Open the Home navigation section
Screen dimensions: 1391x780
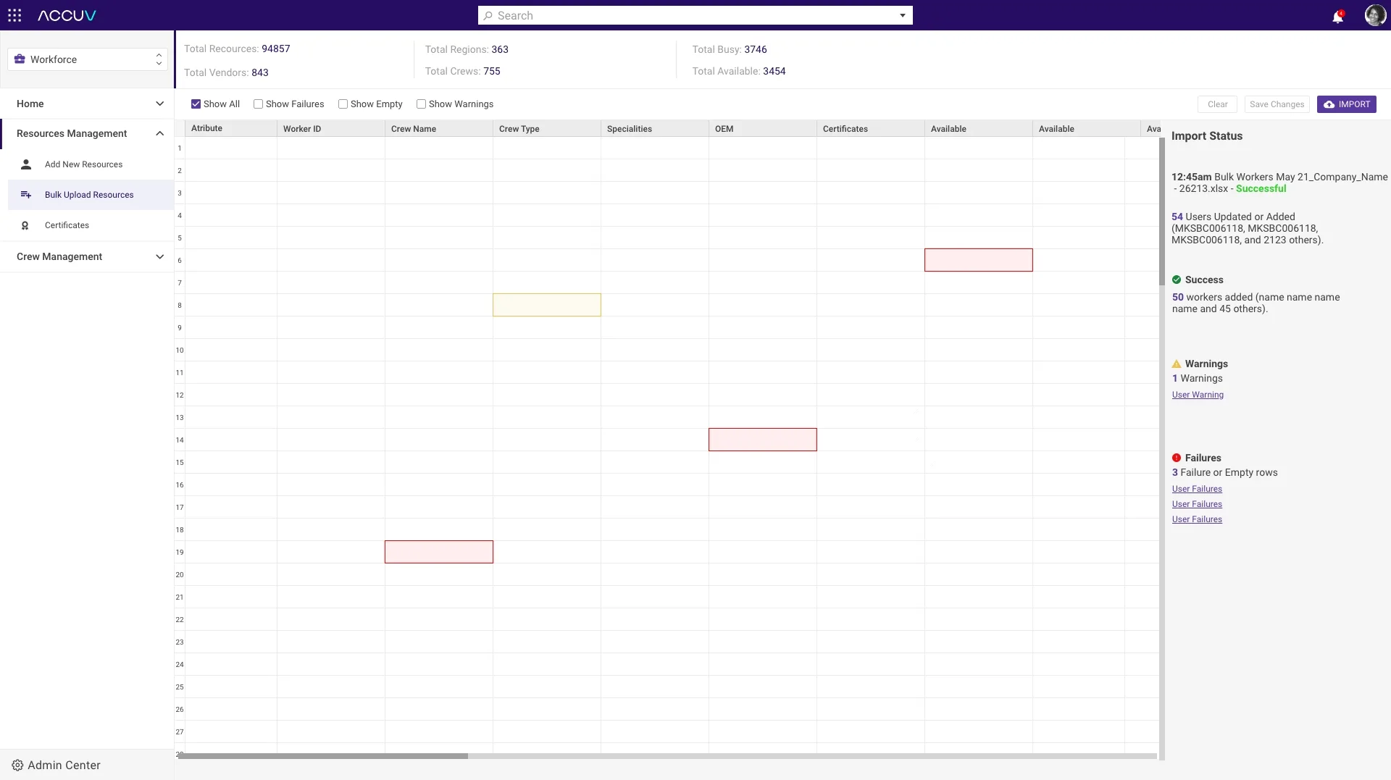tap(87, 104)
